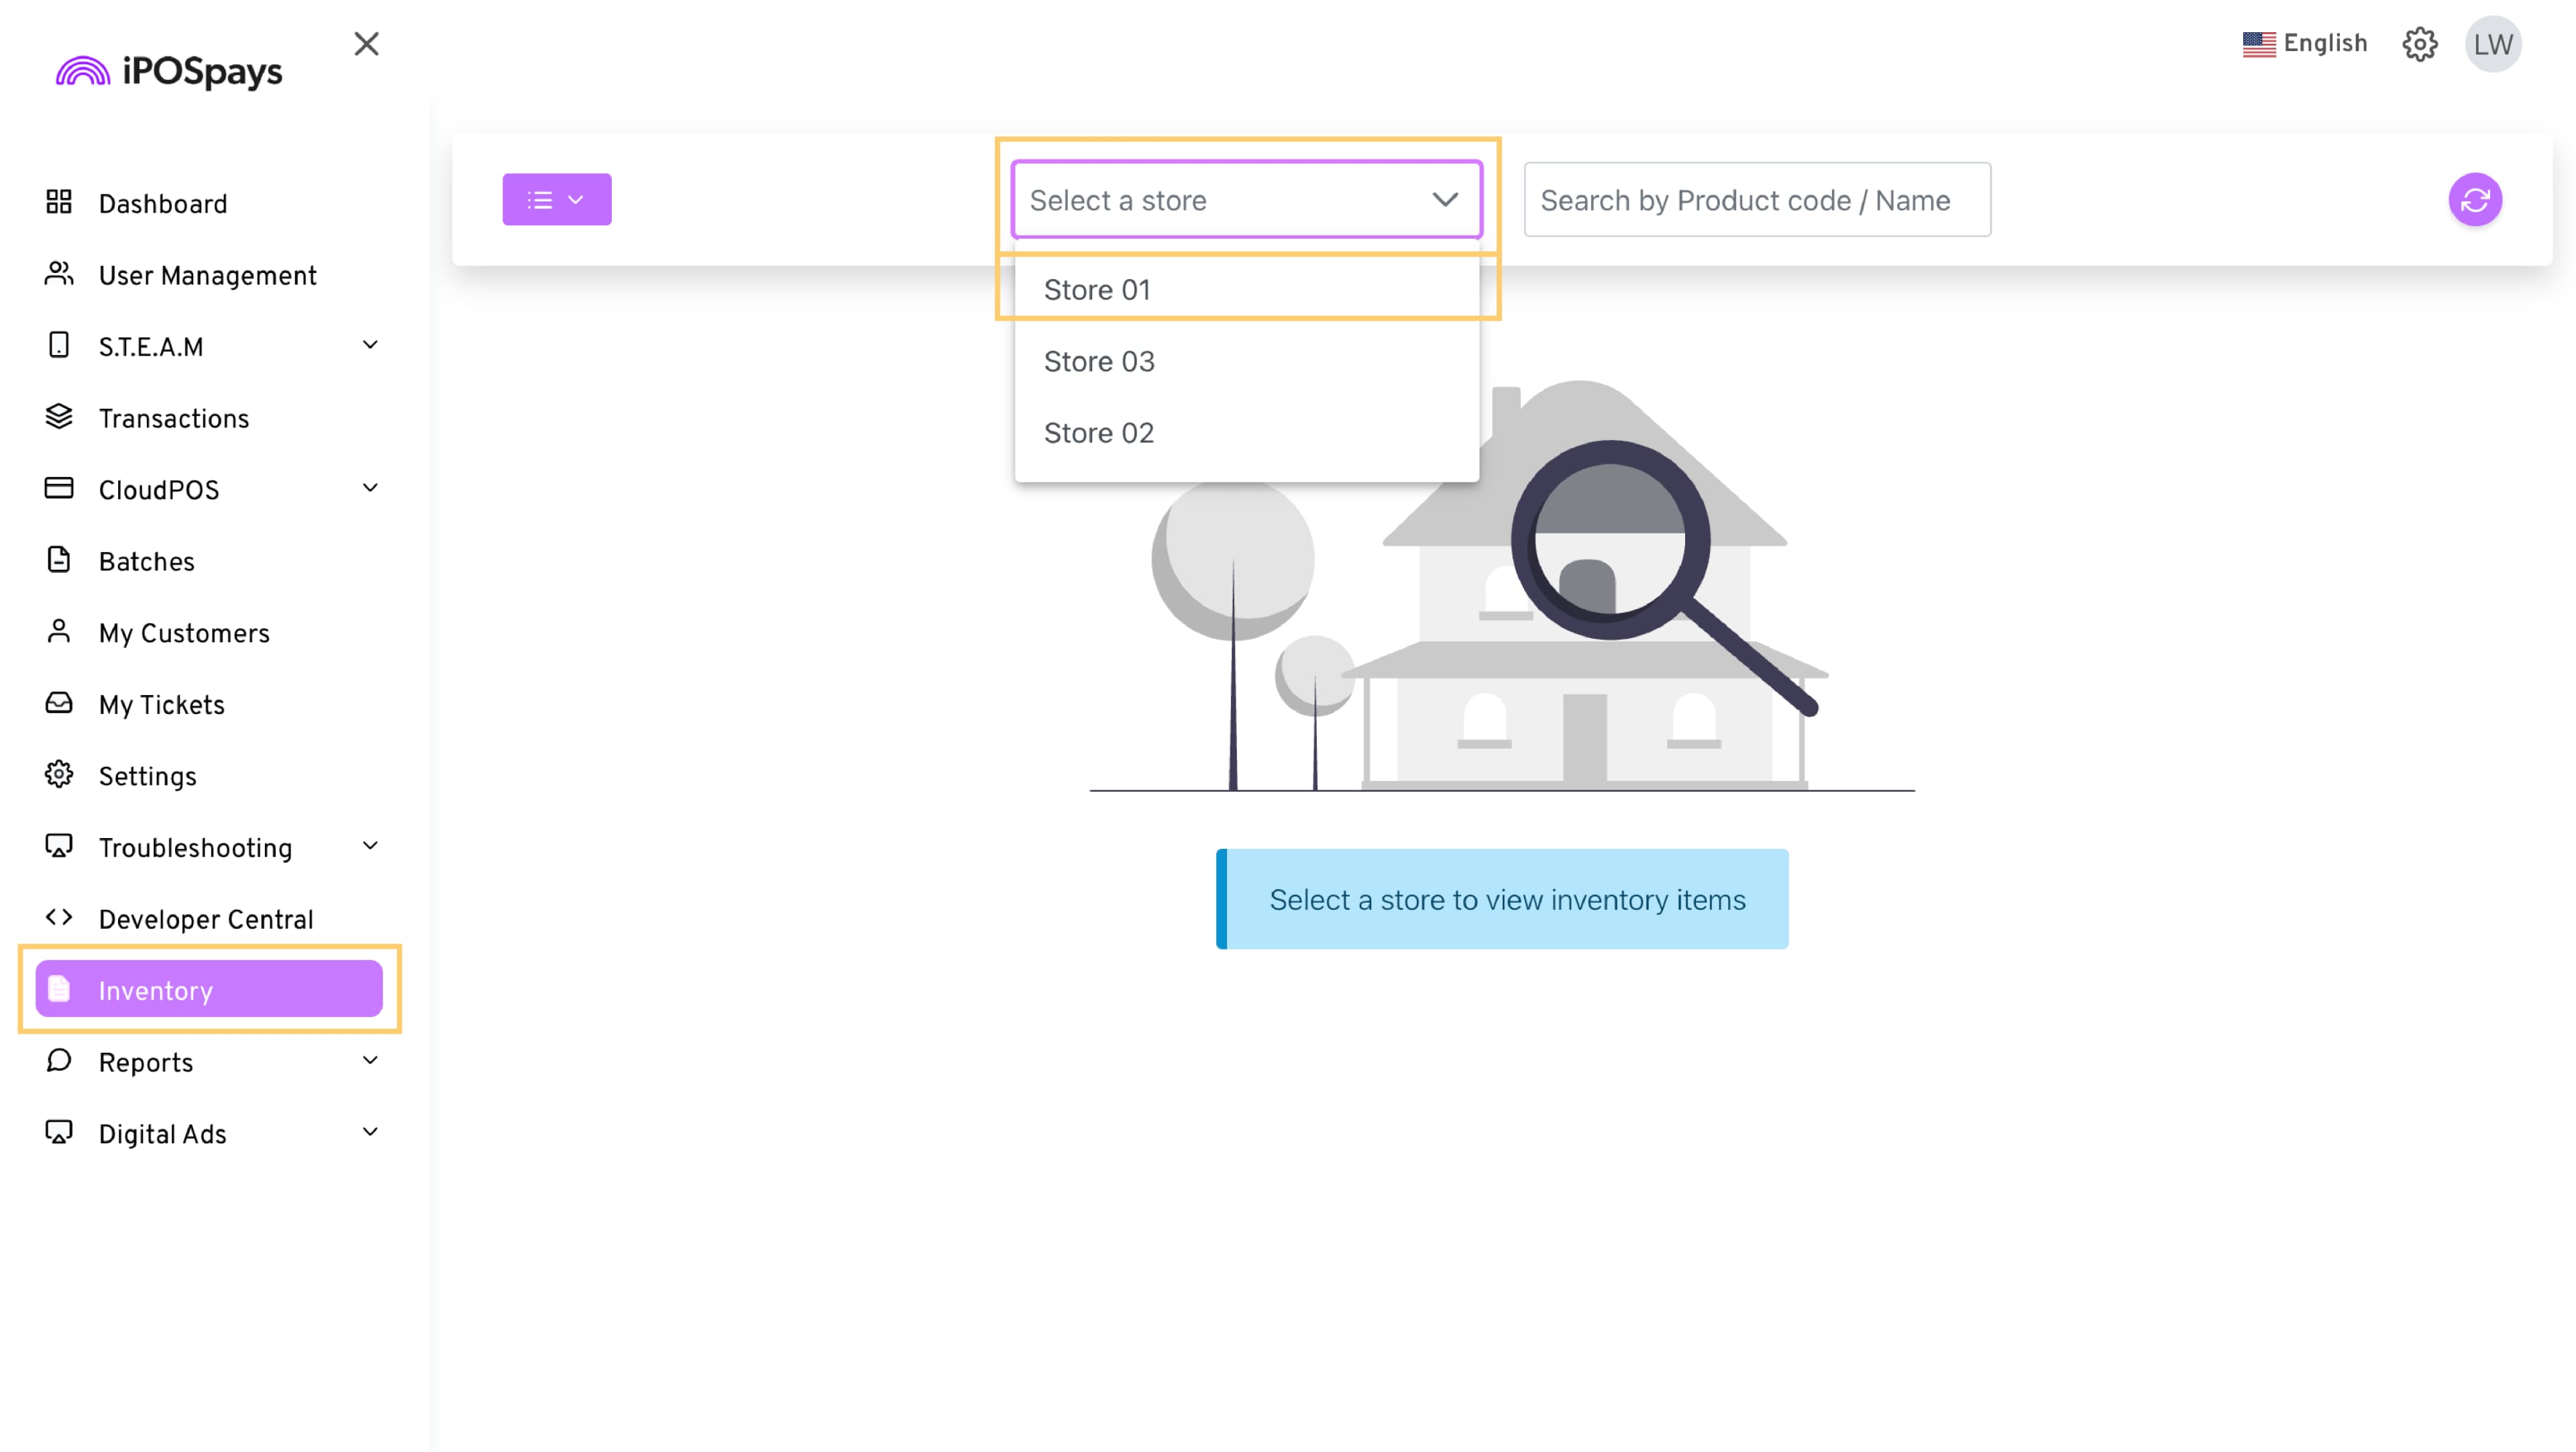Expand the S.T.E.A.M menu chevron

370,345
